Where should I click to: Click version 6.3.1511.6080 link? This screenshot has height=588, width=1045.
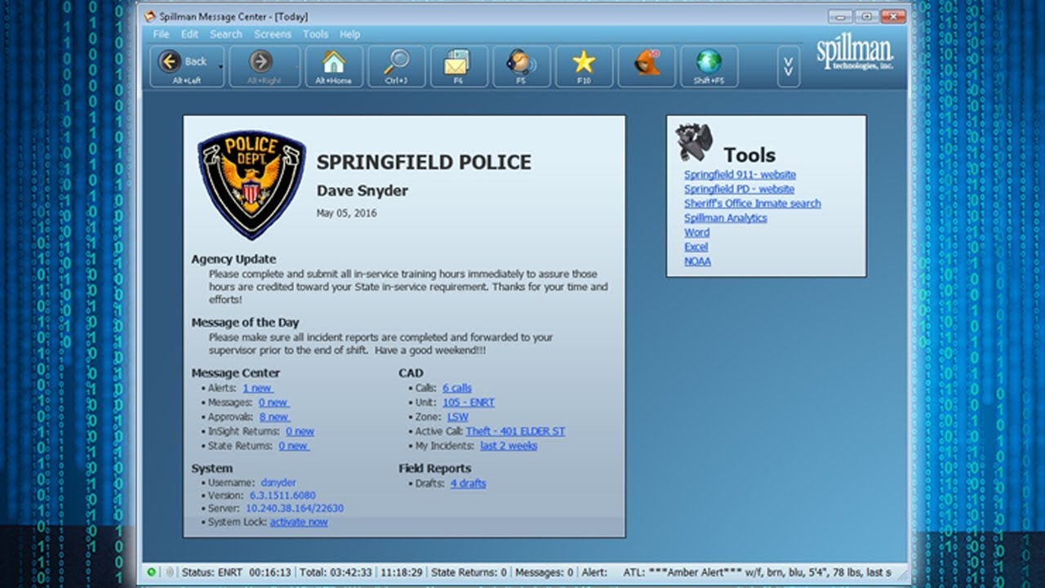click(x=282, y=496)
